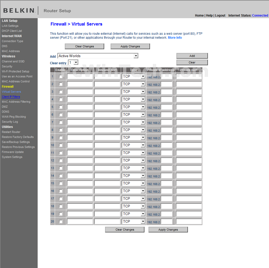Click the bottom Apply Changes button
The image size is (269, 268).
168,230
